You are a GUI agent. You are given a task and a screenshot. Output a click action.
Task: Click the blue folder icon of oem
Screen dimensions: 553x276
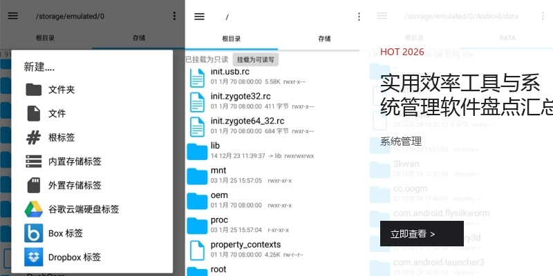[x=197, y=201]
